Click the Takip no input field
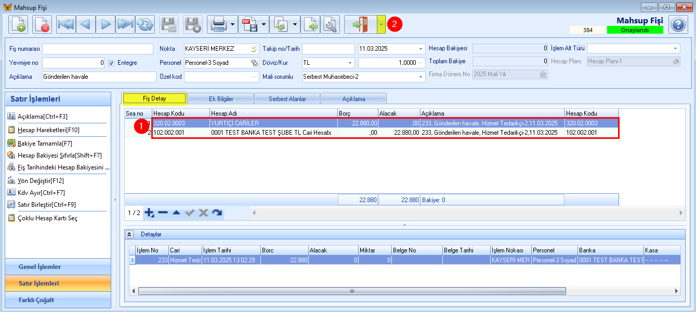Image resolution: width=696 pixels, height=312 pixels. (328, 49)
